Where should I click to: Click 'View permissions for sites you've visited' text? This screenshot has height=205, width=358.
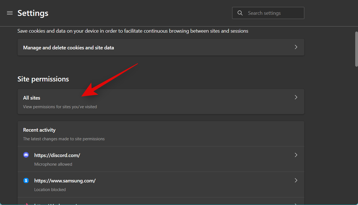pyautogui.click(x=60, y=107)
